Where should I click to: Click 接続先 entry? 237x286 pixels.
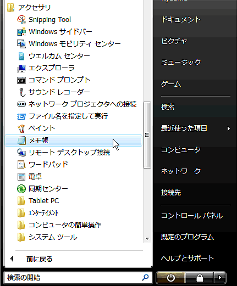(171, 193)
